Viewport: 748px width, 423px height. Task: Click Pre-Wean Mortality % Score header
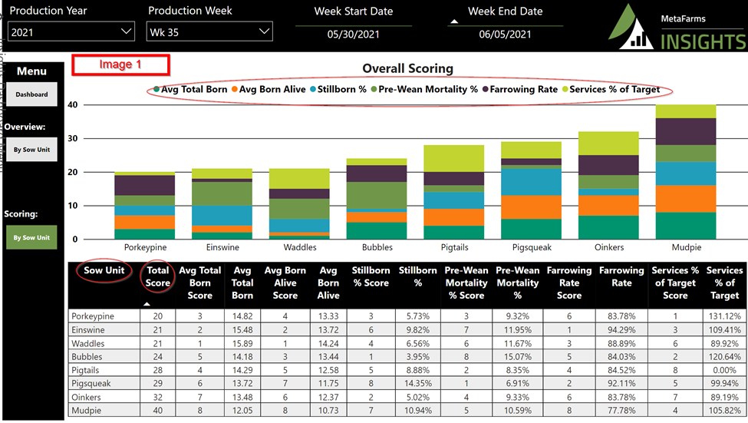466,283
